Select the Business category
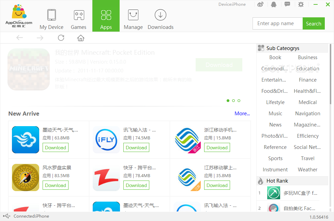 pos(307,57)
